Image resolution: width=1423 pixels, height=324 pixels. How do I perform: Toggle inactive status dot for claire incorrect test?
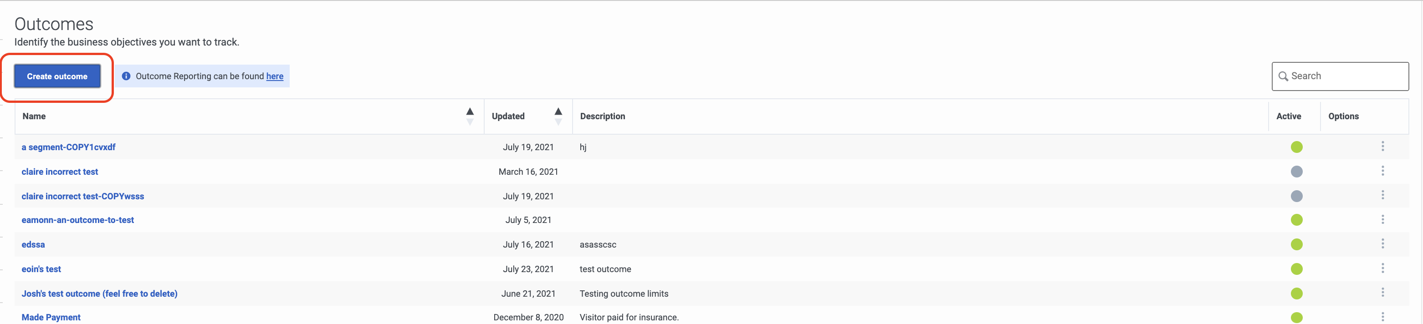point(1296,172)
